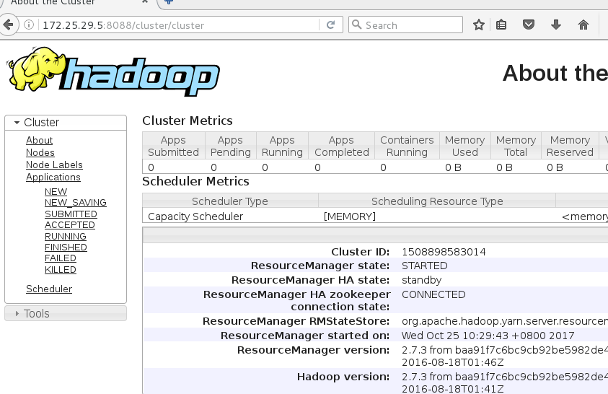This screenshot has height=394, width=608.
Task: Filter applications by NEW_SAVING state
Action: (76, 203)
